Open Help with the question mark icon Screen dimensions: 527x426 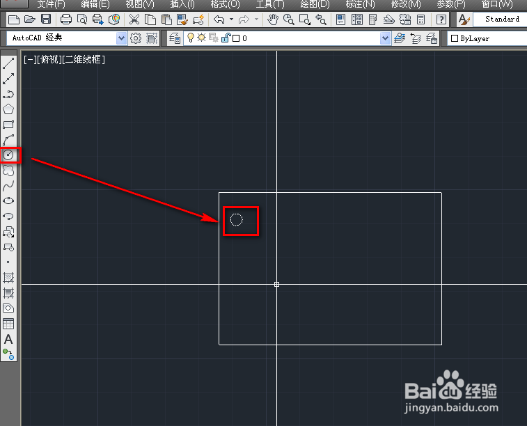click(x=441, y=19)
